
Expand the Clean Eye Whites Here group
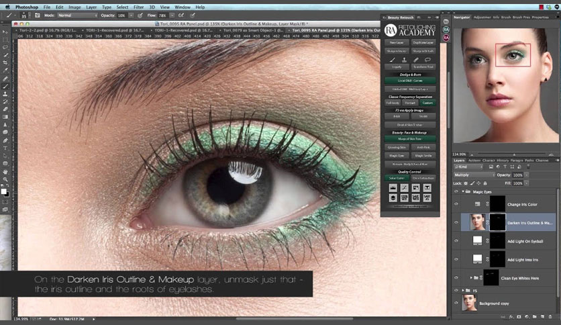click(471, 278)
